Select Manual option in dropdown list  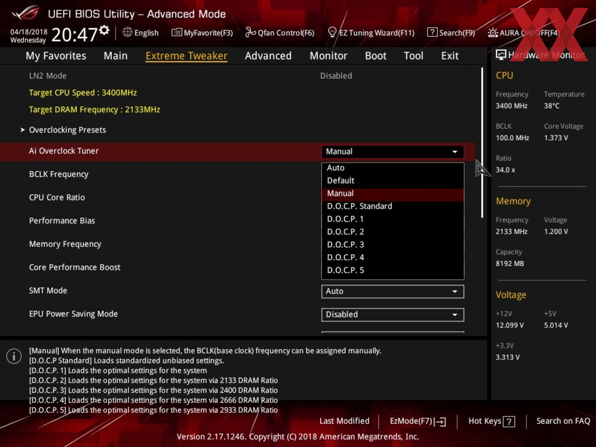393,193
